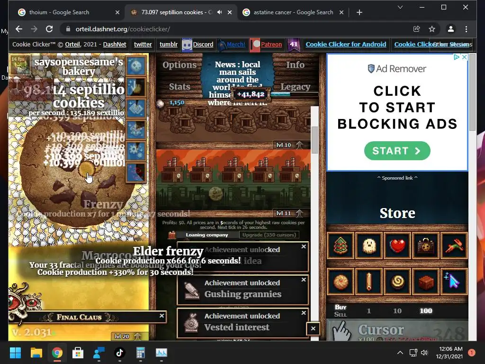Buy the biscuit stick upgrade

click(x=368, y=282)
